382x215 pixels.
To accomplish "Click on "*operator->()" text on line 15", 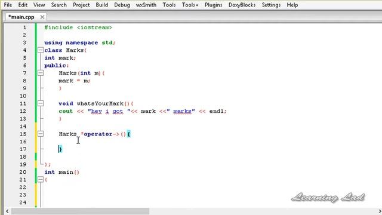I will (x=103, y=134).
